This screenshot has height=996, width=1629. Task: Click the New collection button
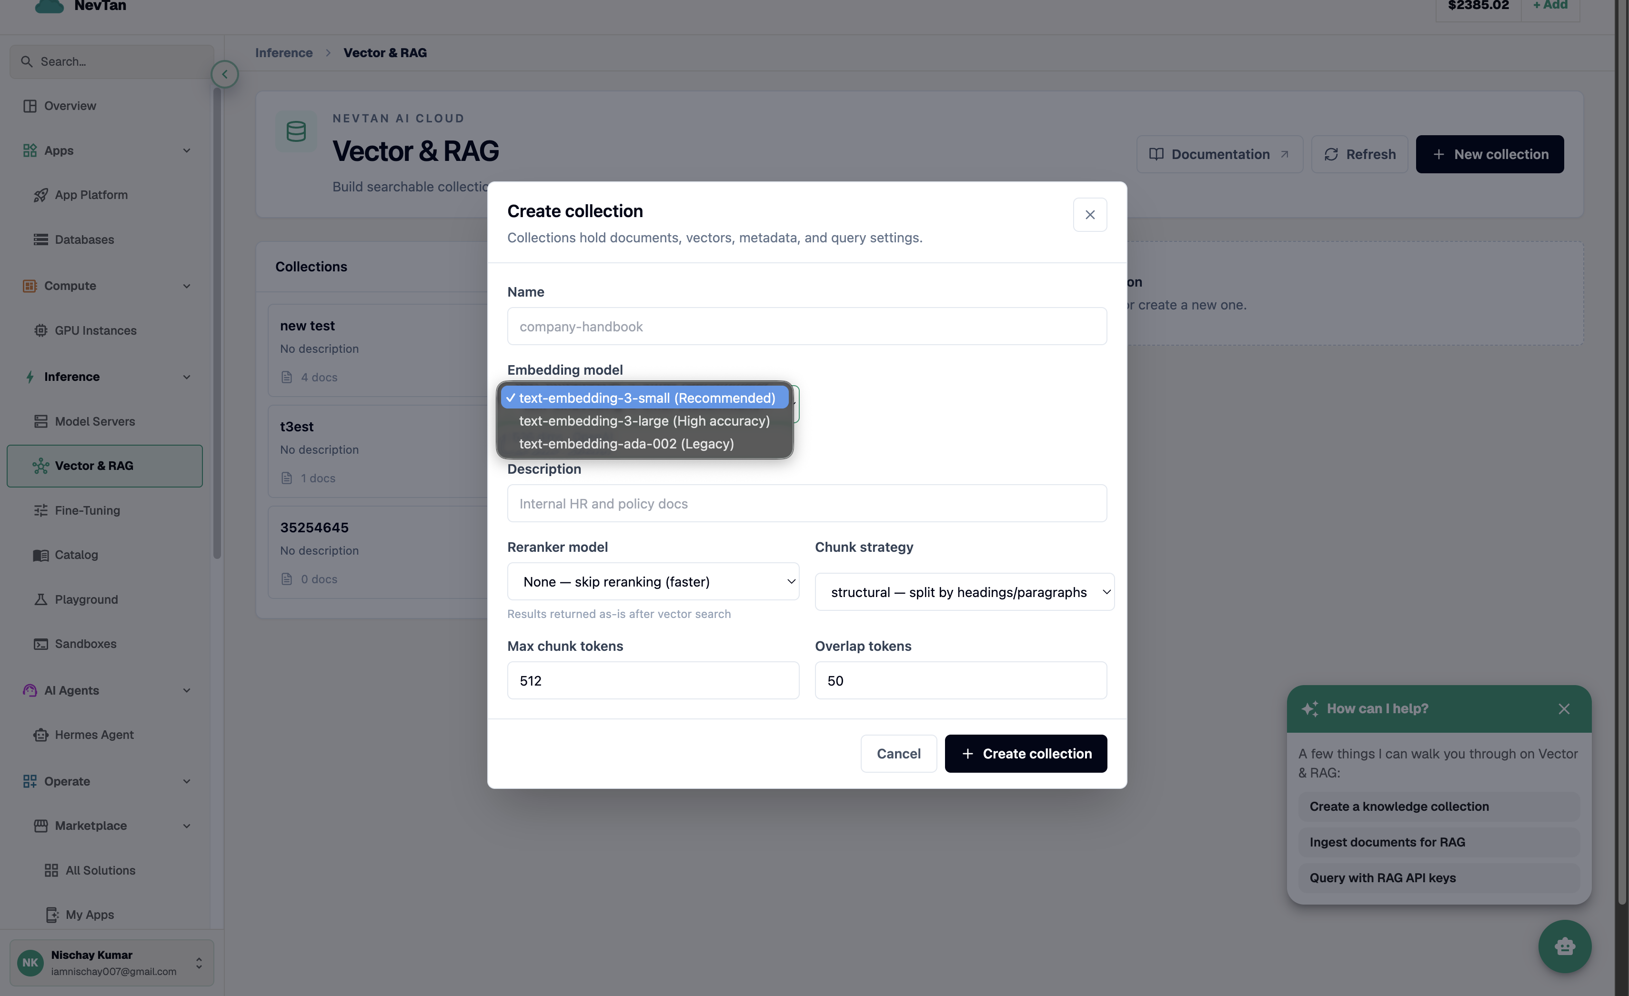point(1489,154)
